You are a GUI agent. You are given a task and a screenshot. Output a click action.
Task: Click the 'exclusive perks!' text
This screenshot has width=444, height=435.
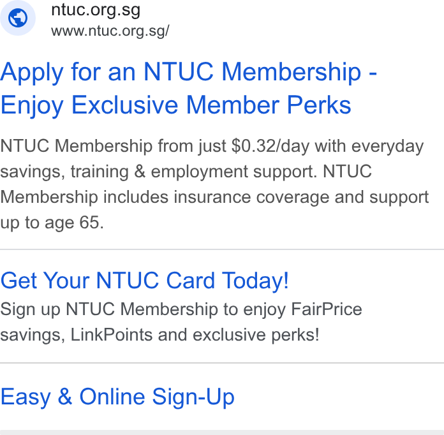point(256,335)
